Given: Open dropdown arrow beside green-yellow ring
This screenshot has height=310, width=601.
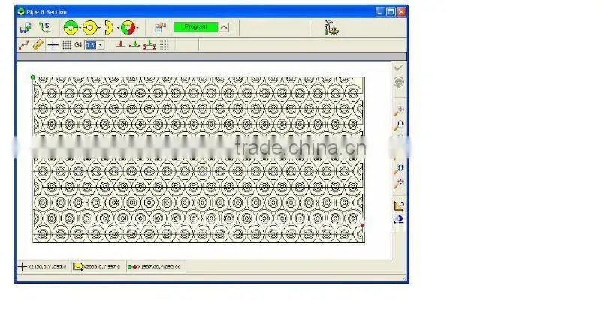Looking at the screenshot, I should (80, 28).
